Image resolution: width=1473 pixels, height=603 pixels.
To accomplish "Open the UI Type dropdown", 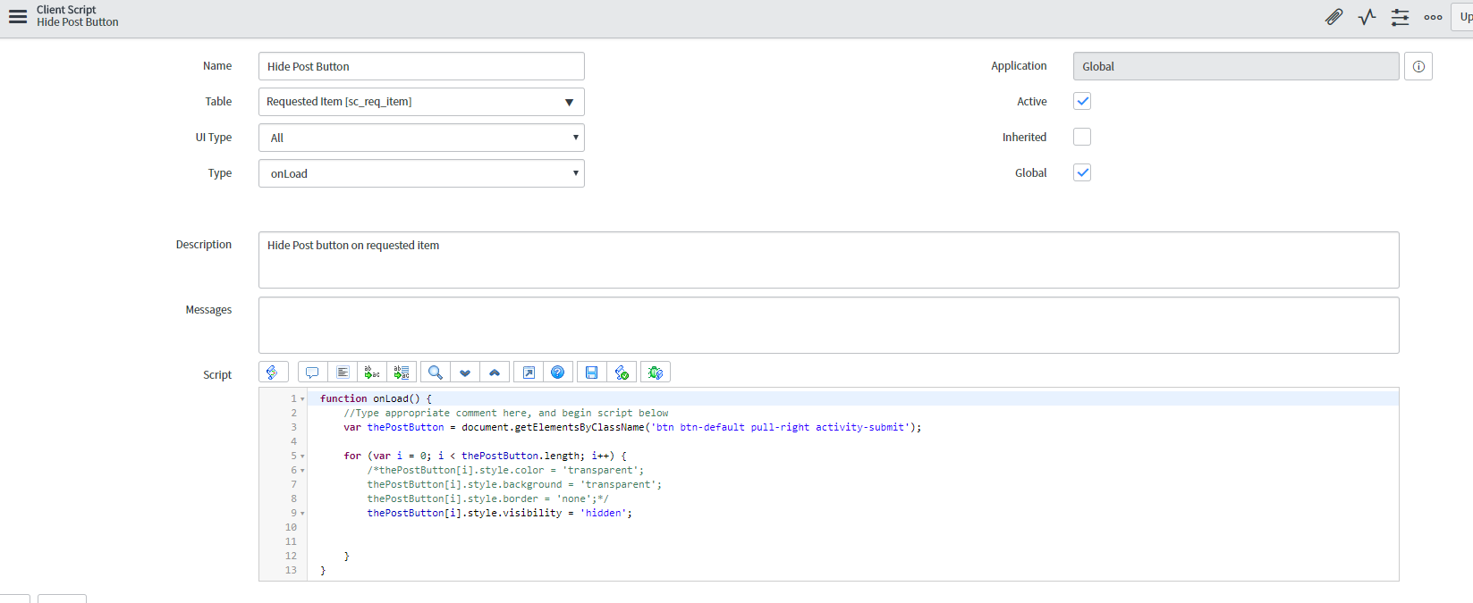I will (421, 138).
